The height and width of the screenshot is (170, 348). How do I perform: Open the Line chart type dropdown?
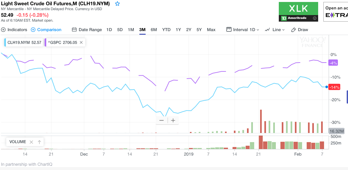275,30
